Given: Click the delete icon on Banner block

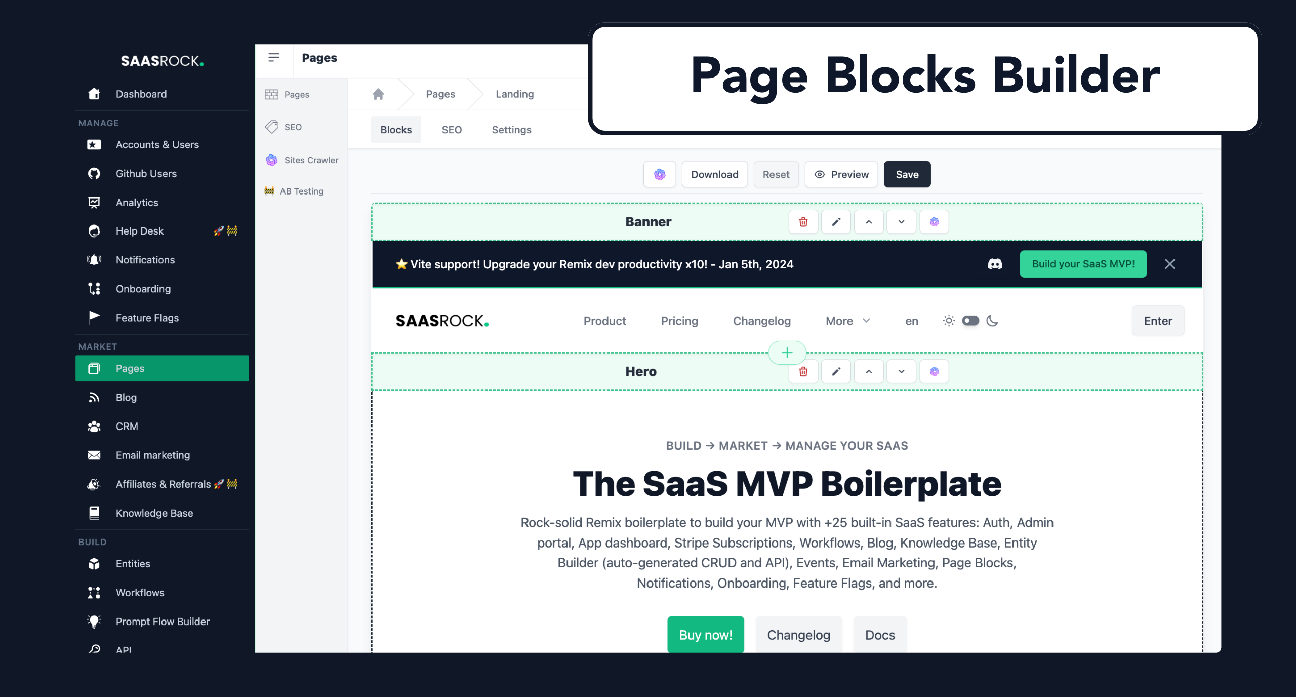Looking at the screenshot, I should coord(802,221).
